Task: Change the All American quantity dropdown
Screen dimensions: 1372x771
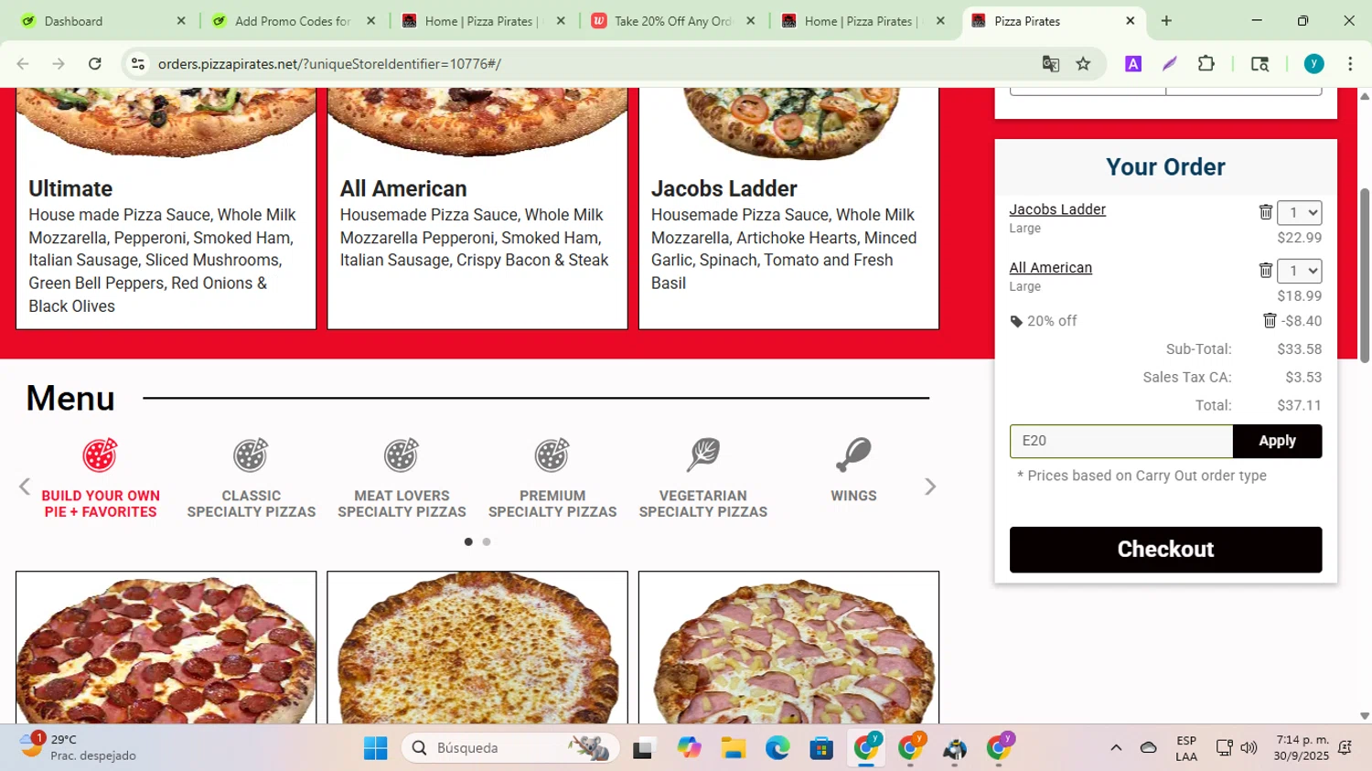Action: click(x=1299, y=271)
